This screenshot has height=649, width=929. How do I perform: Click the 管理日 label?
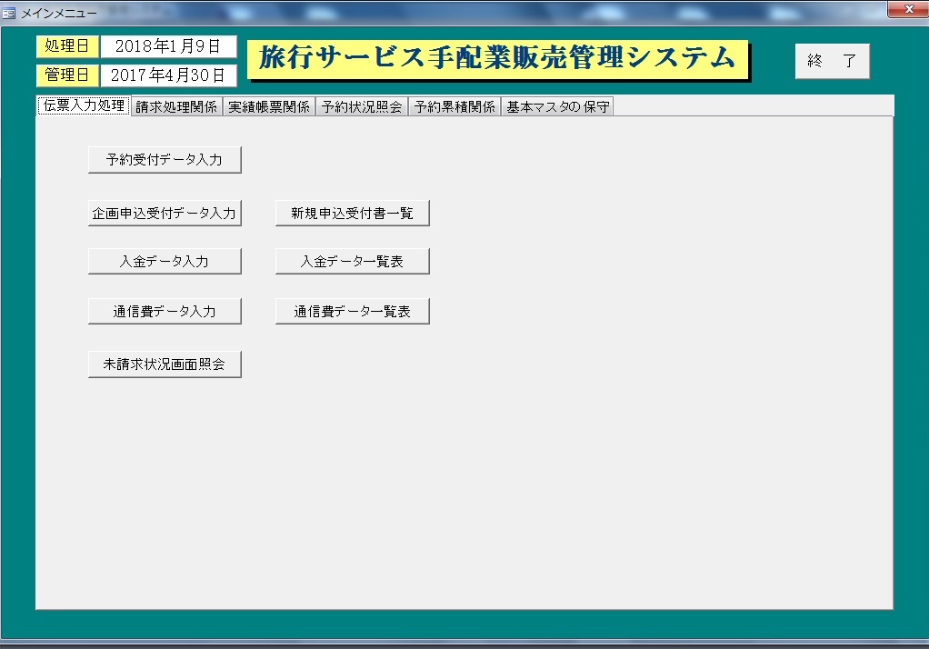(x=67, y=75)
